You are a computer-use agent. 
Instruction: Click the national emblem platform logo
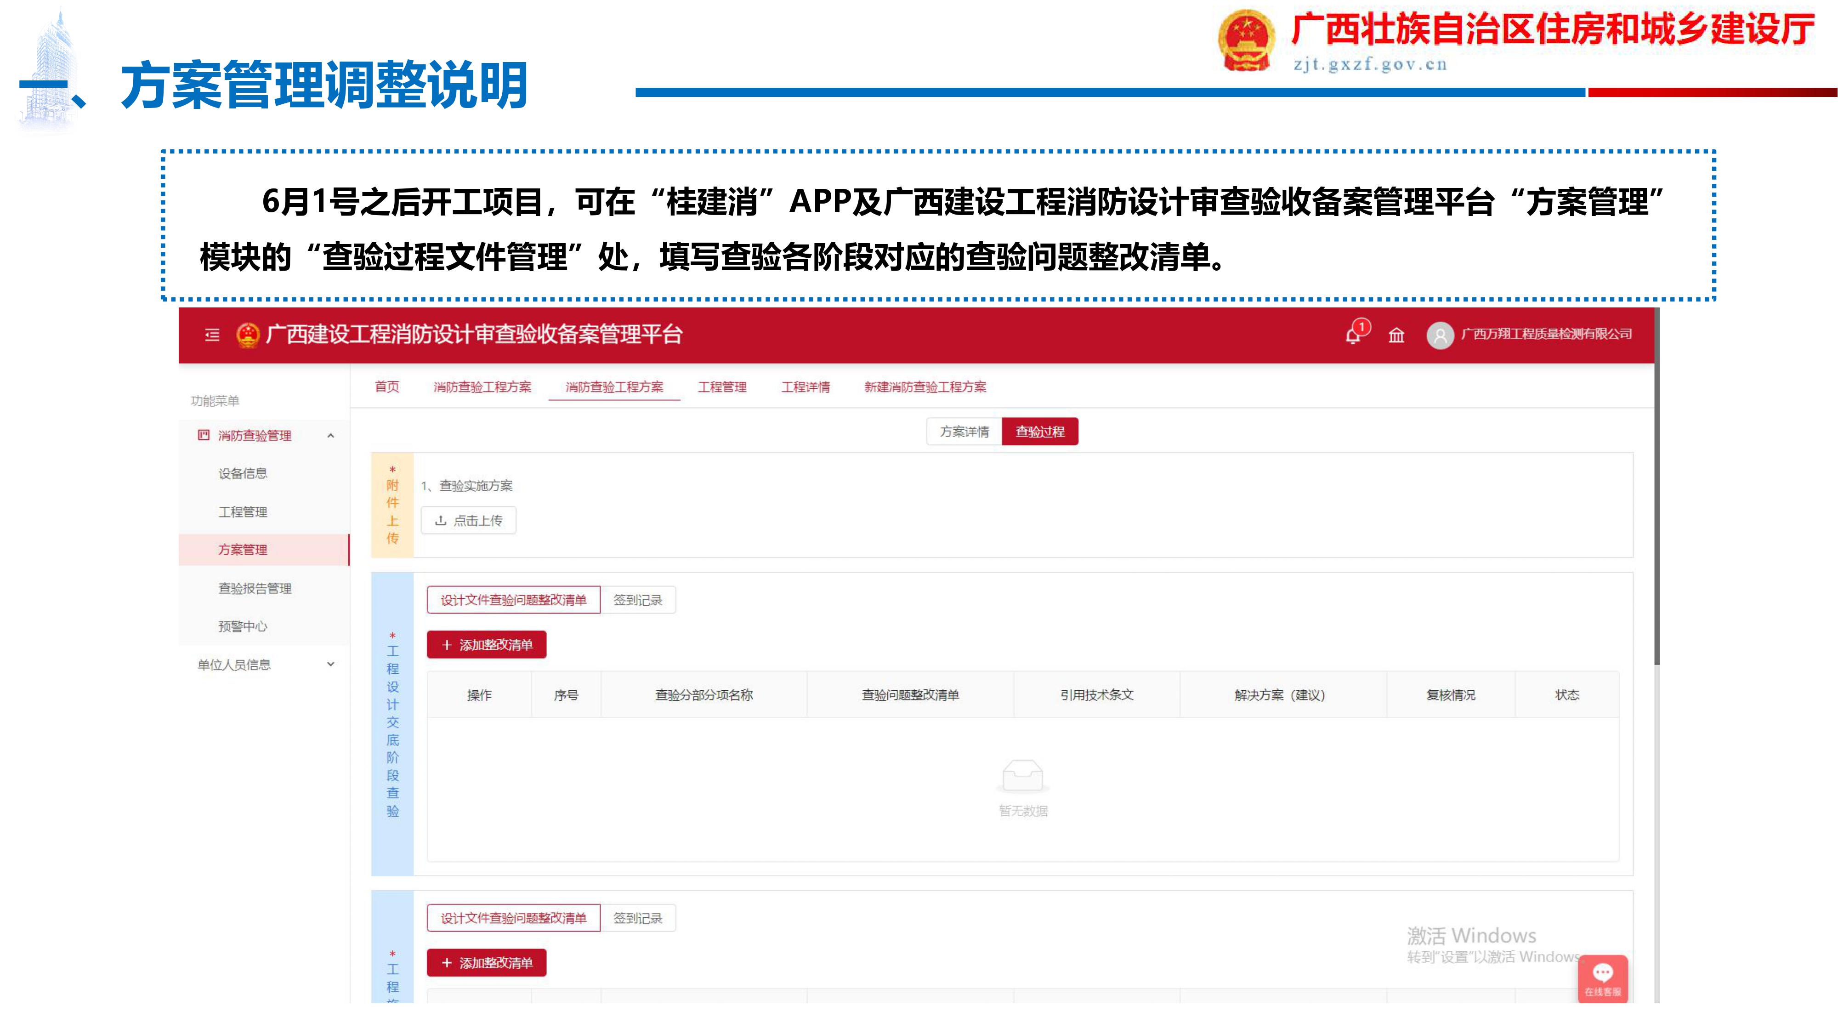248,335
